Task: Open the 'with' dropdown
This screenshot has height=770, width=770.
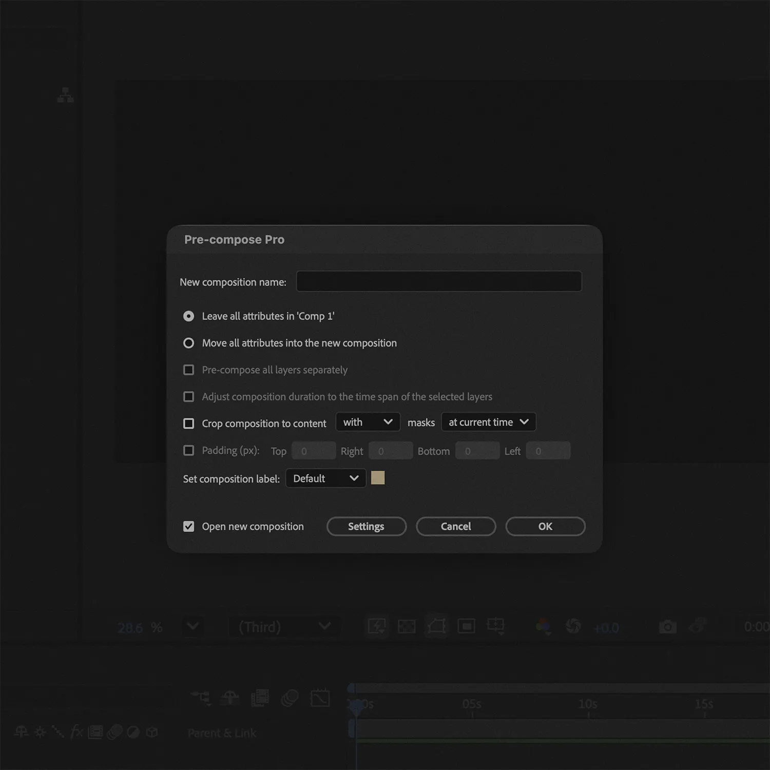Action: coord(368,422)
